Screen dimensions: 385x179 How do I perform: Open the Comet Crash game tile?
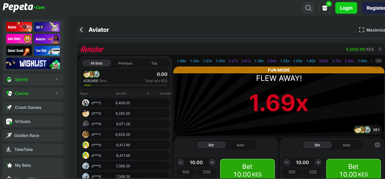click(x=19, y=51)
